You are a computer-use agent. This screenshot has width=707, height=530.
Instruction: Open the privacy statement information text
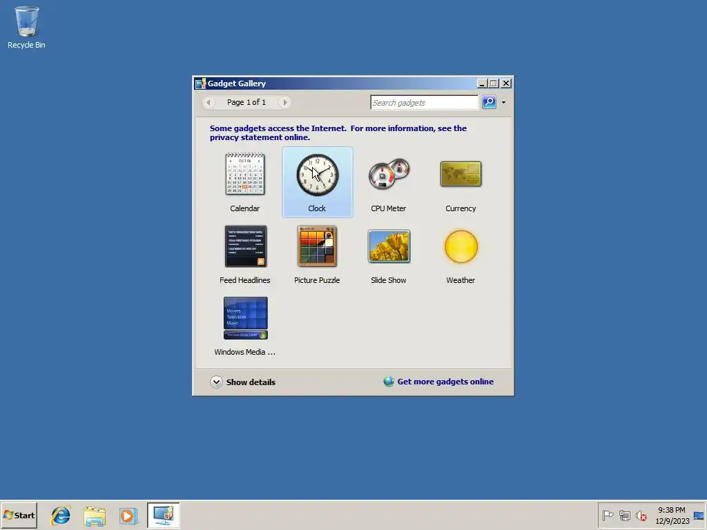pos(338,132)
